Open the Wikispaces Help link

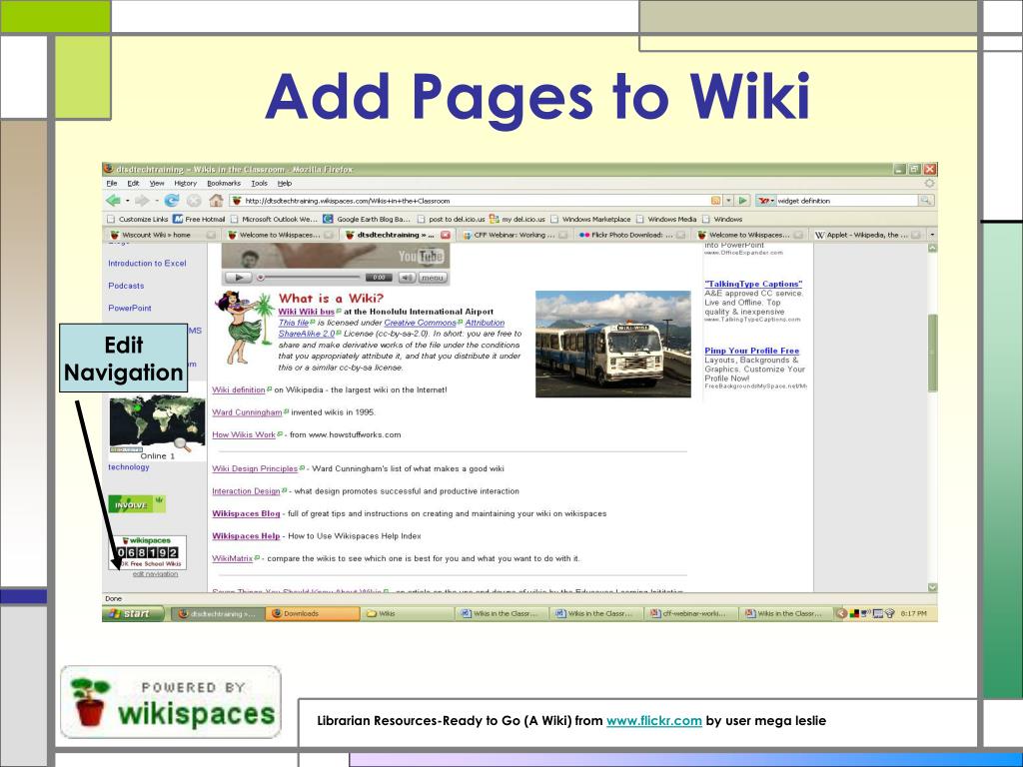pos(246,536)
